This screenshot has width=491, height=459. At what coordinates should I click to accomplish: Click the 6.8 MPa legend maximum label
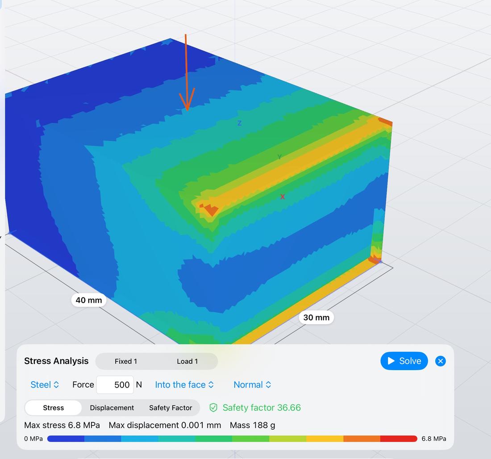[434, 438]
